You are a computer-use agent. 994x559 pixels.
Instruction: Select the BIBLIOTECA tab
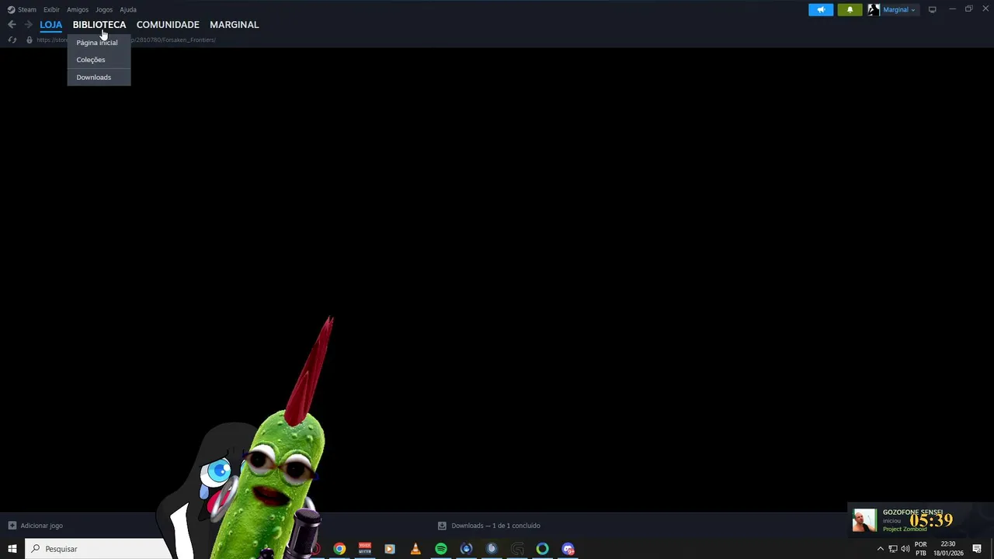tap(99, 25)
